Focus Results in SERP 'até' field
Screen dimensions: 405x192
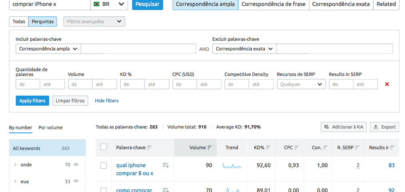pyautogui.click(x=365, y=84)
